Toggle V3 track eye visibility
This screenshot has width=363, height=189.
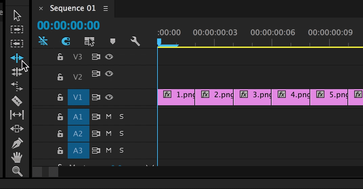pos(109,57)
